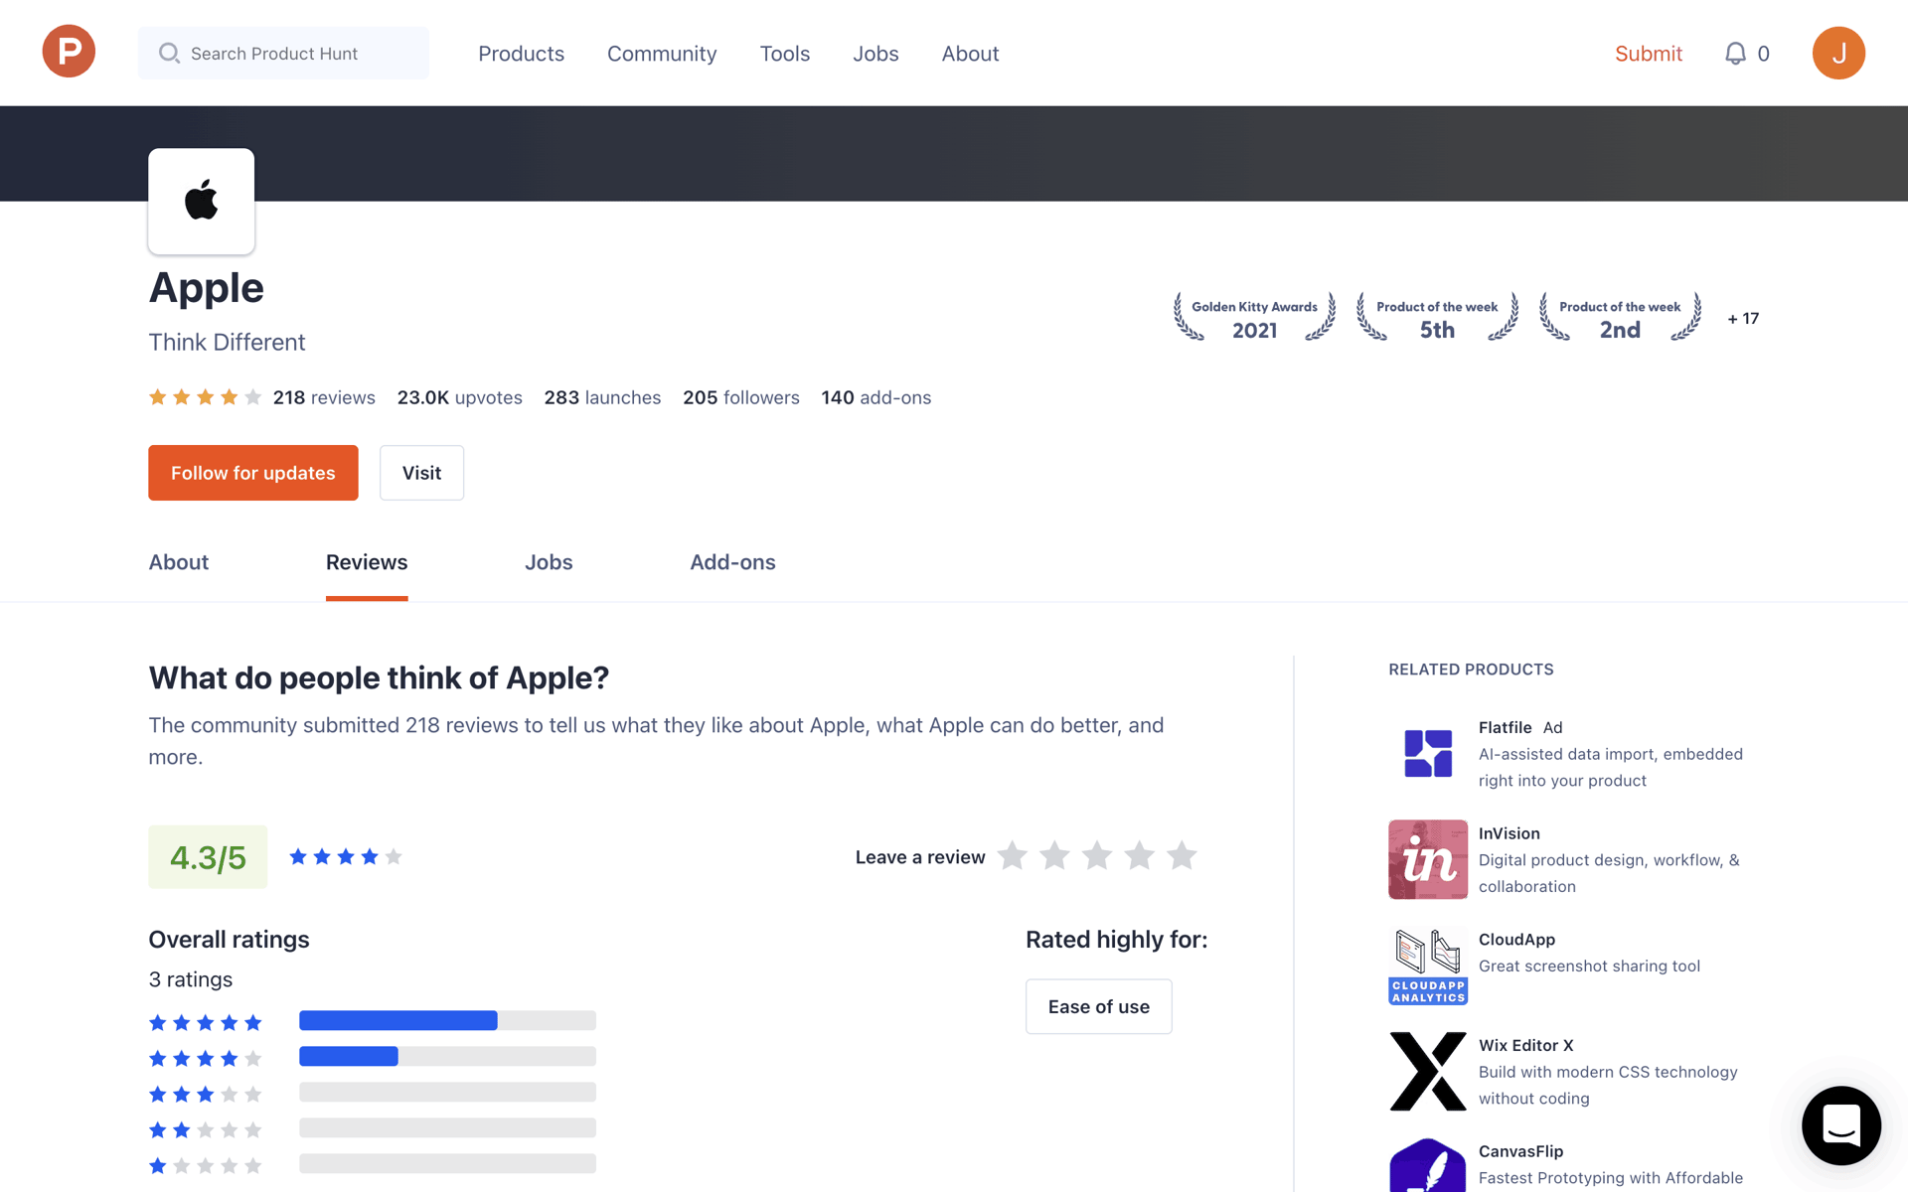Switch to the Jobs tab
The image size is (1908, 1192).
click(x=549, y=562)
